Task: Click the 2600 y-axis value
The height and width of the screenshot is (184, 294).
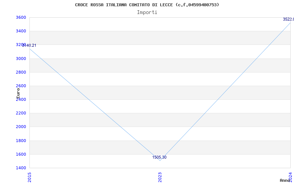Action: tap(21, 86)
